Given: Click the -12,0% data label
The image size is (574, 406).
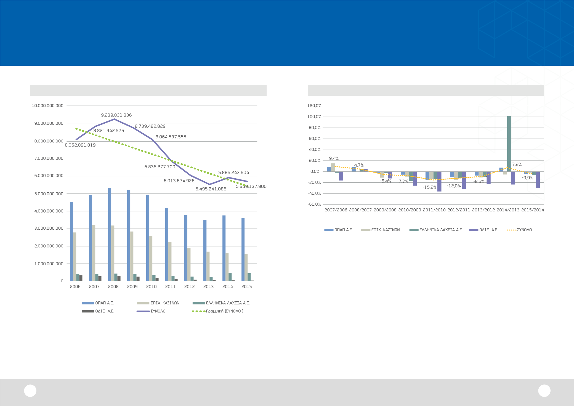Looking at the screenshot, I should [454, 186].
